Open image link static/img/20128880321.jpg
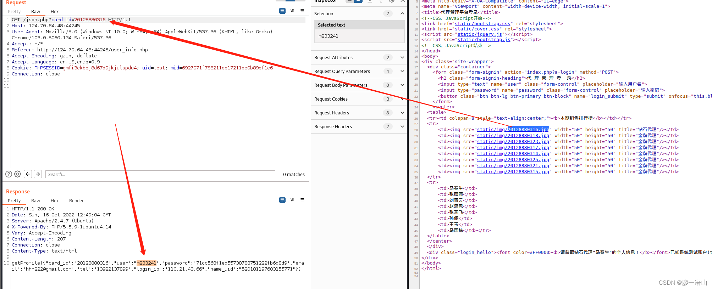712x289 pixels. 513,166
